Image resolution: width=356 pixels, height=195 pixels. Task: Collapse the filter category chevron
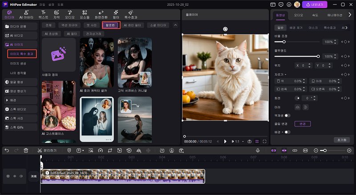pos(175,25)
